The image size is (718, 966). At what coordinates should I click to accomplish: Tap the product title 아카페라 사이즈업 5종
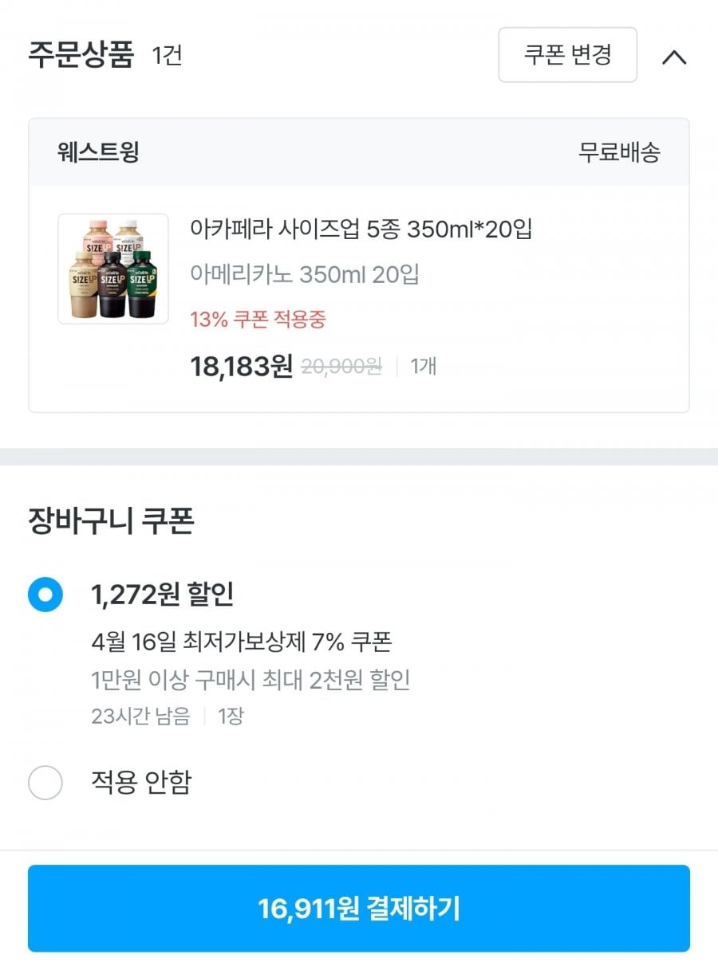361,230
